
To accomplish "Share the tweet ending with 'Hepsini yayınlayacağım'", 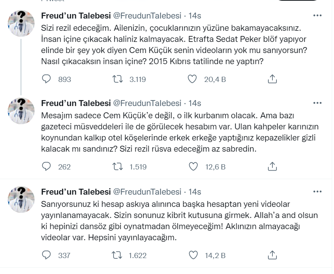I will coord(272,255).
